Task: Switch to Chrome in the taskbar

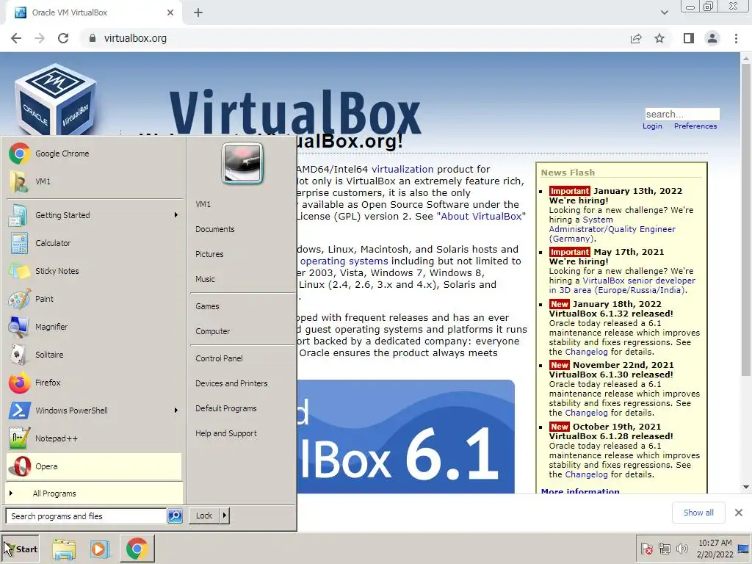Action: pos(137,549)
